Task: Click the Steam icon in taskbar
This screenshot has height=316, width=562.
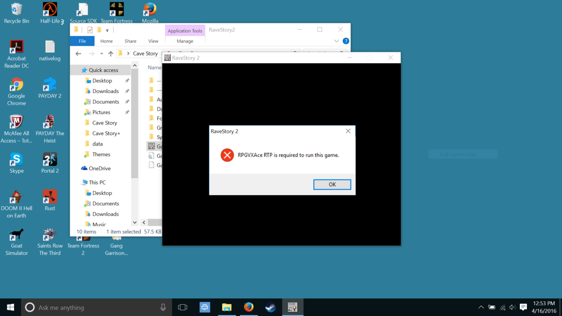Action: [x=270, y=307]
